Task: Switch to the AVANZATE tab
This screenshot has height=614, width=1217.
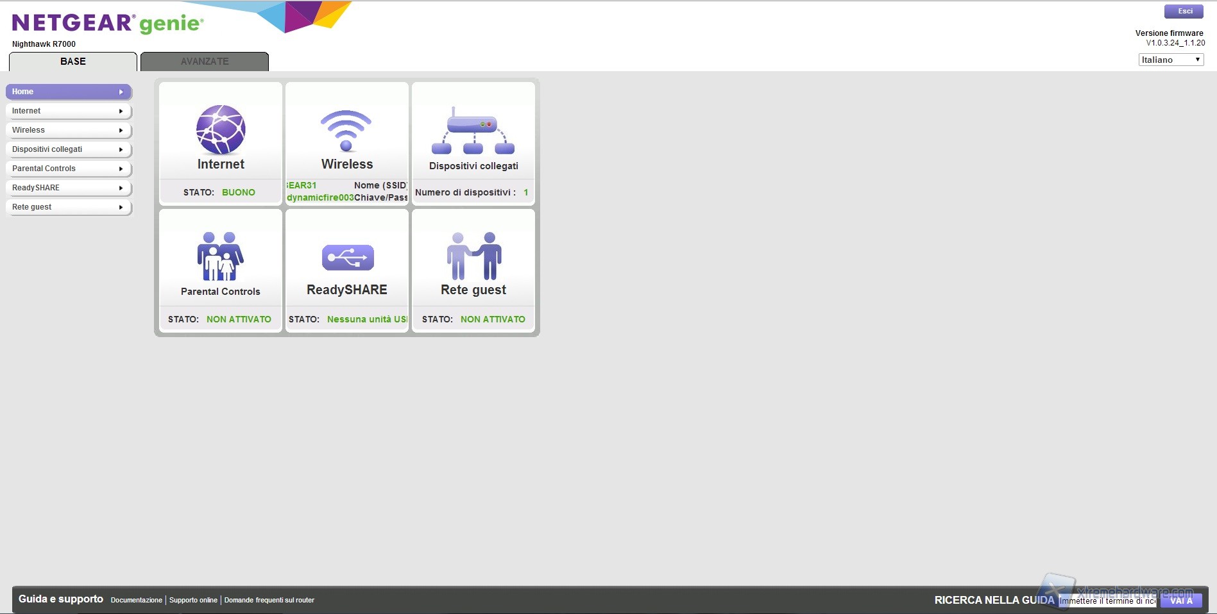Action: (x=204, y=62)
